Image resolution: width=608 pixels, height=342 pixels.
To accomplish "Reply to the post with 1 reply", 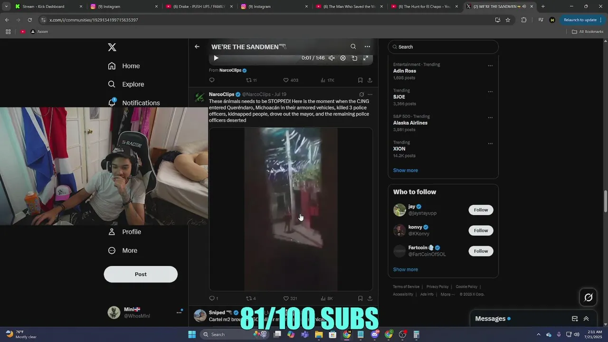I will coord(213,298).
